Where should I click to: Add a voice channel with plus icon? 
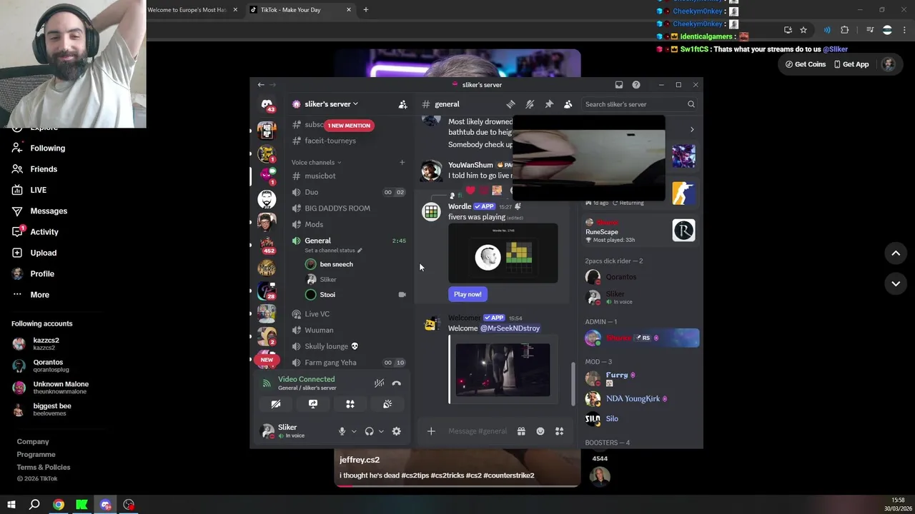pyautogui.click(x=402, y=163)
